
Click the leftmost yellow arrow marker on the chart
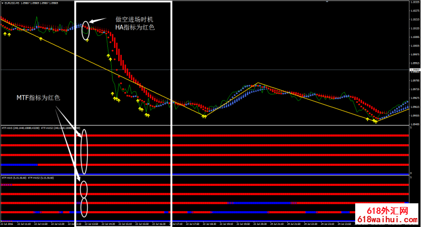click(x=6, y=34)
